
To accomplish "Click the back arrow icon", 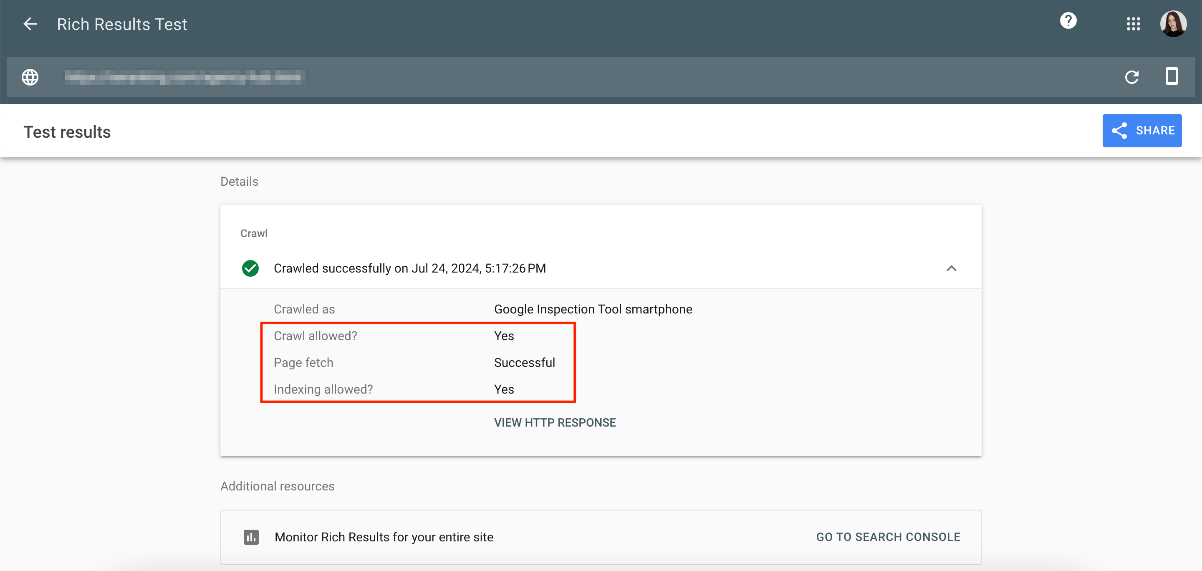I will (30, 24).
